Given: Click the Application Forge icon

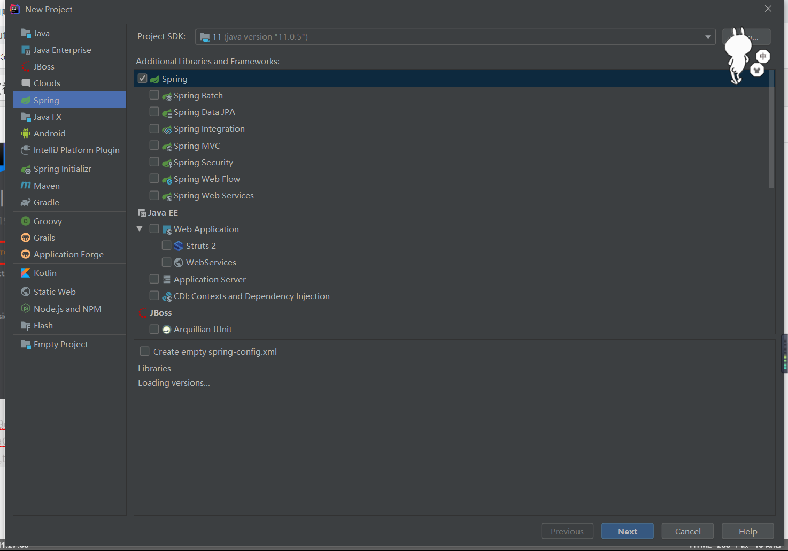Looking at the screenshot, I should (26, 254).
